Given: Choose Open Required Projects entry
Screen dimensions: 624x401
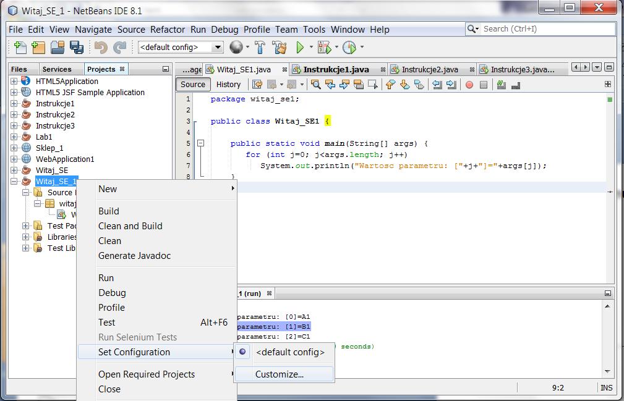Looking at the screenshot, I should pyautogui.click(x=157, y=374).
